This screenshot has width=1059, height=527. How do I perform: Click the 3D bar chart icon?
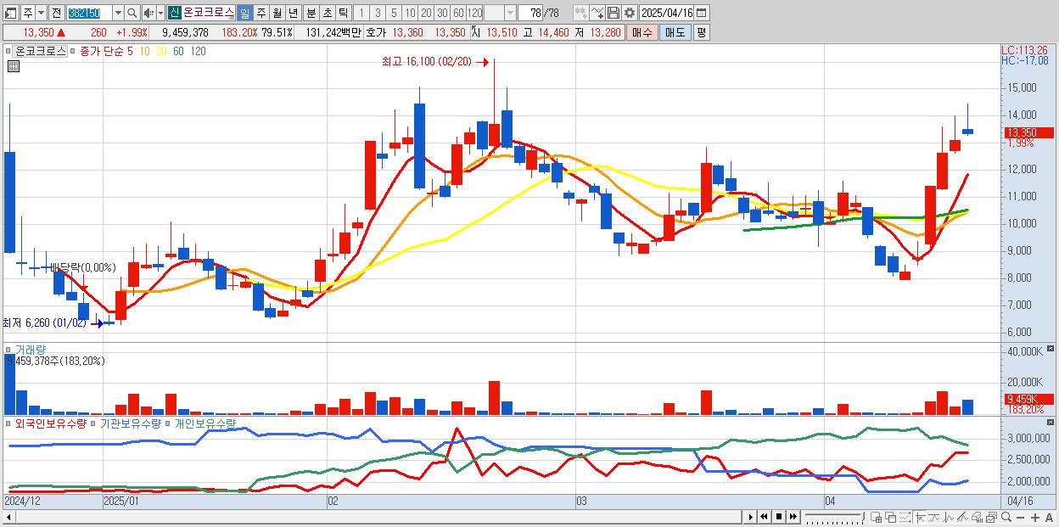coord(977,517)
